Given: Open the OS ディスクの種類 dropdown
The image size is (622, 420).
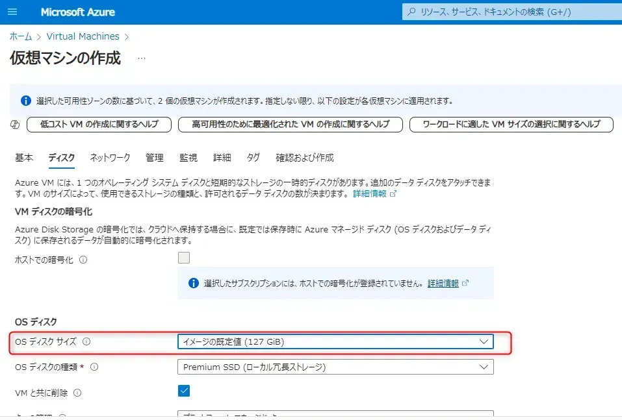Looking at the screenshot, I should click(x=335, y=367).
